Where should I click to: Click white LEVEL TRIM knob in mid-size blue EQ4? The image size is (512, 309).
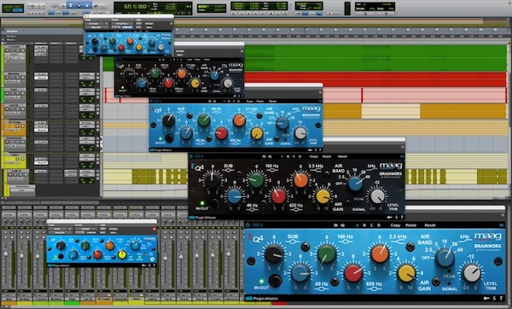coord(300,133)
